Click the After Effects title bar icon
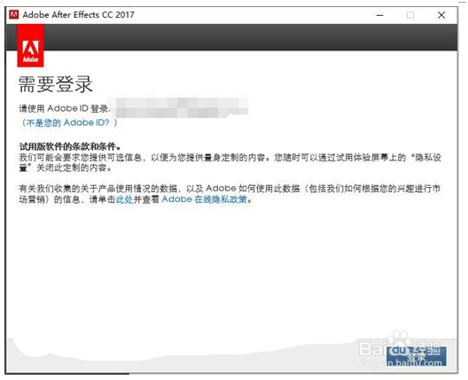Viewport: 468px width, 380px height. pyautogui.click(x=13, y=14)
